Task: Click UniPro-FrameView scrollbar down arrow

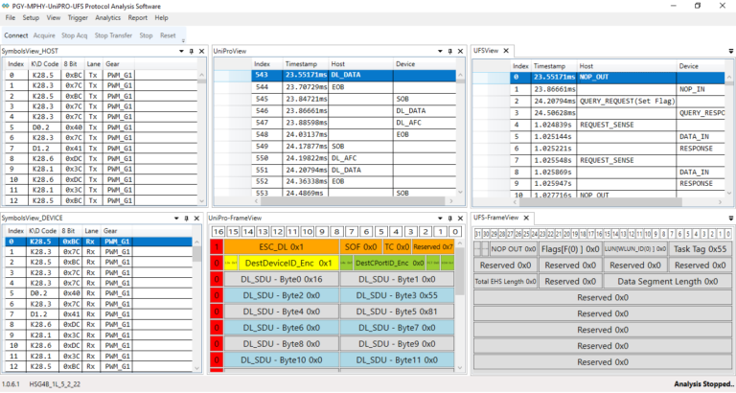Action: click(x=460, y=368)
